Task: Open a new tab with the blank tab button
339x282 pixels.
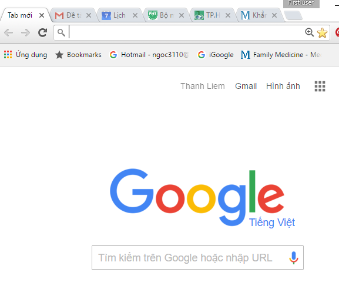Action: [293, 15]
